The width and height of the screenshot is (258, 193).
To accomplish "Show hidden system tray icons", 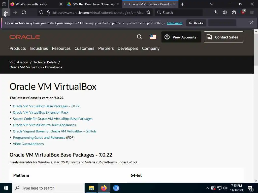I will 207,188.
